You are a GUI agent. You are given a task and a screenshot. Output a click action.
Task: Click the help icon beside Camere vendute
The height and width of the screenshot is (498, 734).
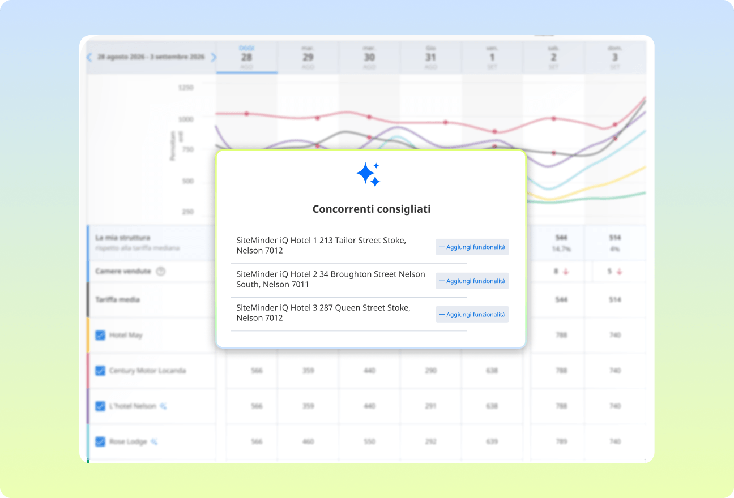[x=160, y=272]
